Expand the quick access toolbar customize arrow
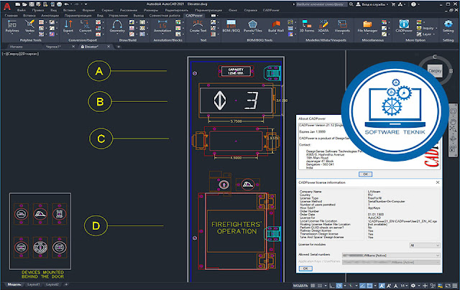This screenshot has height=290, width=460. (x=84, y=4)
